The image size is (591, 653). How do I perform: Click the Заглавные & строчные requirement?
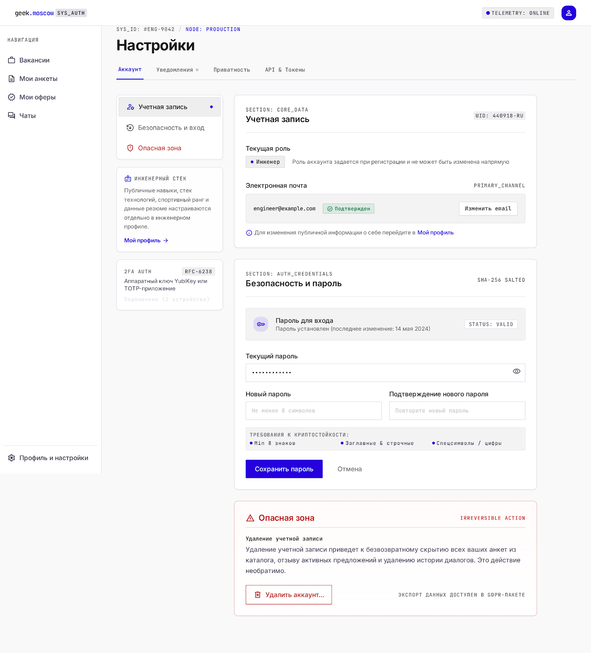click(x=377, y=443)
